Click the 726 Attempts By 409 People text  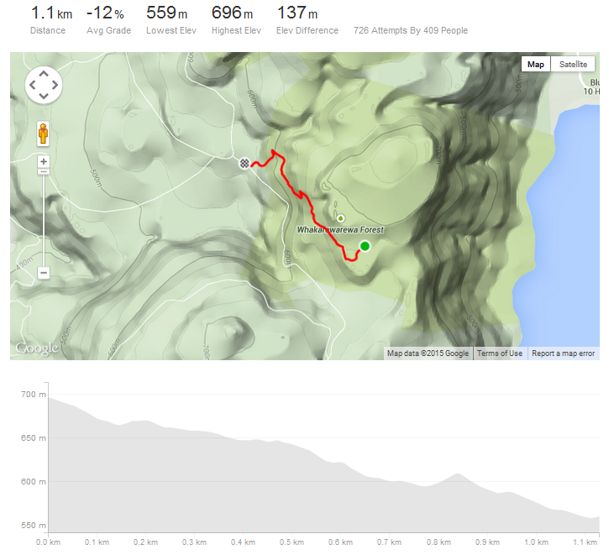(x=411, y=30)
